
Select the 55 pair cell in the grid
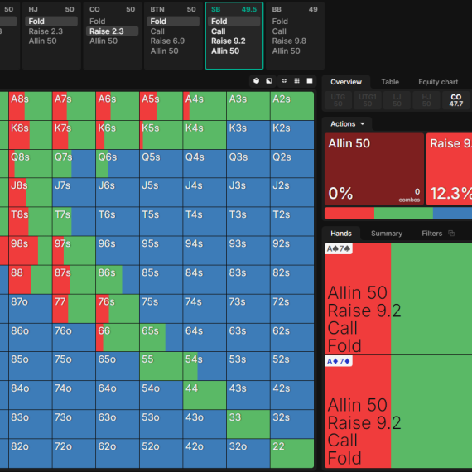(x=161, y=366)
